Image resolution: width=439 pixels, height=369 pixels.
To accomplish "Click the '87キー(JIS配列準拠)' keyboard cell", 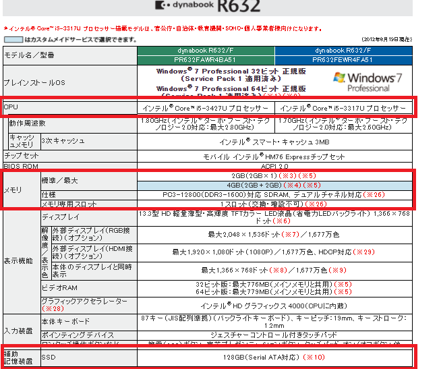I will click(x=274, y=322).
